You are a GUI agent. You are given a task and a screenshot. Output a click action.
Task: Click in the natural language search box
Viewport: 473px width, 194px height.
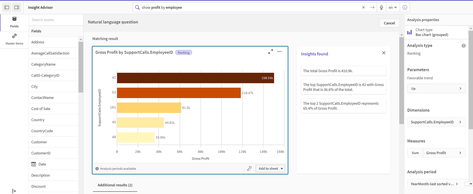pos(250,7)
